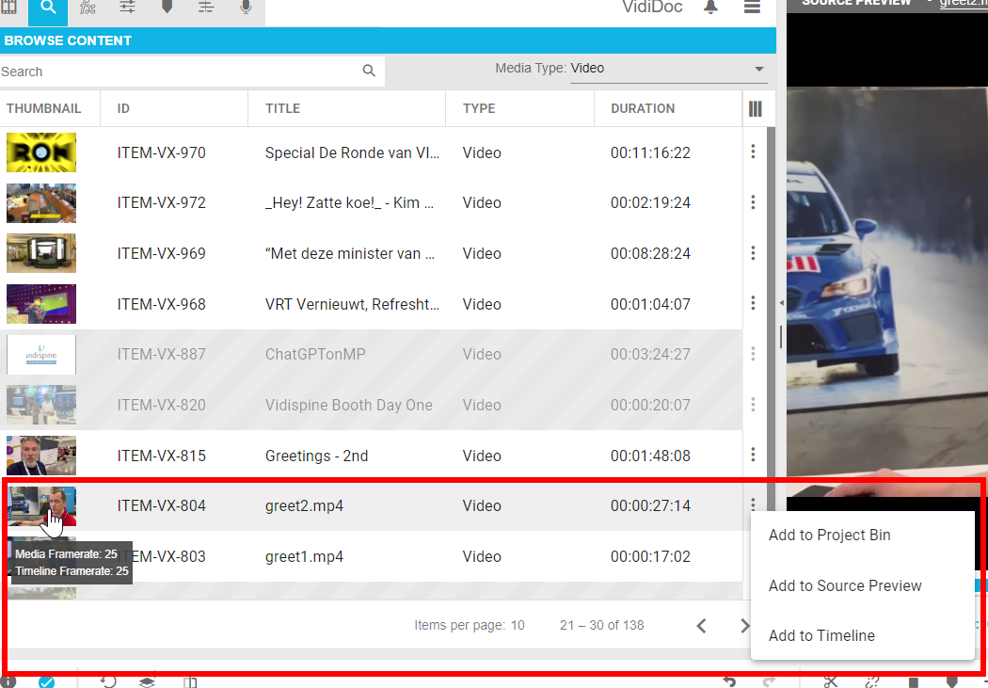
Task: Click the thumbnail for ITEM-VX-970
Action: click(x=40, y=152)
